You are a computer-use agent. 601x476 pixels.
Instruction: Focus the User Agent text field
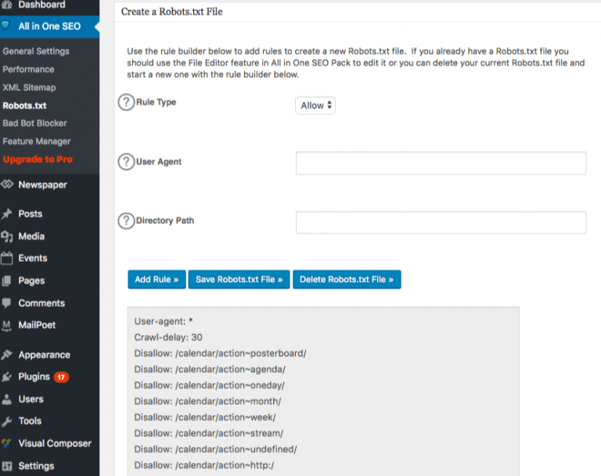pyautogui.click(x=441, y=163)
